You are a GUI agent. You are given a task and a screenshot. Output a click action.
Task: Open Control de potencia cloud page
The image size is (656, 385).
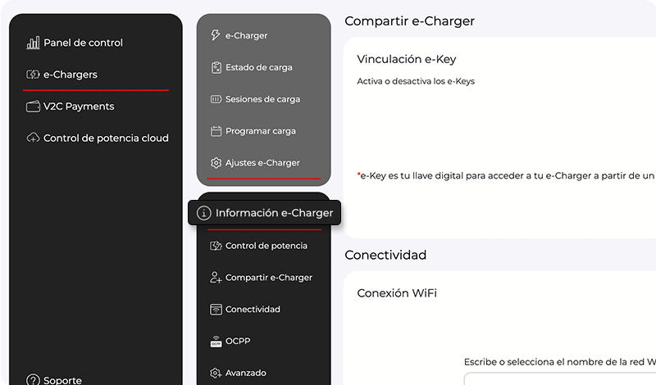pyautogui.click(x=105, y=138)
